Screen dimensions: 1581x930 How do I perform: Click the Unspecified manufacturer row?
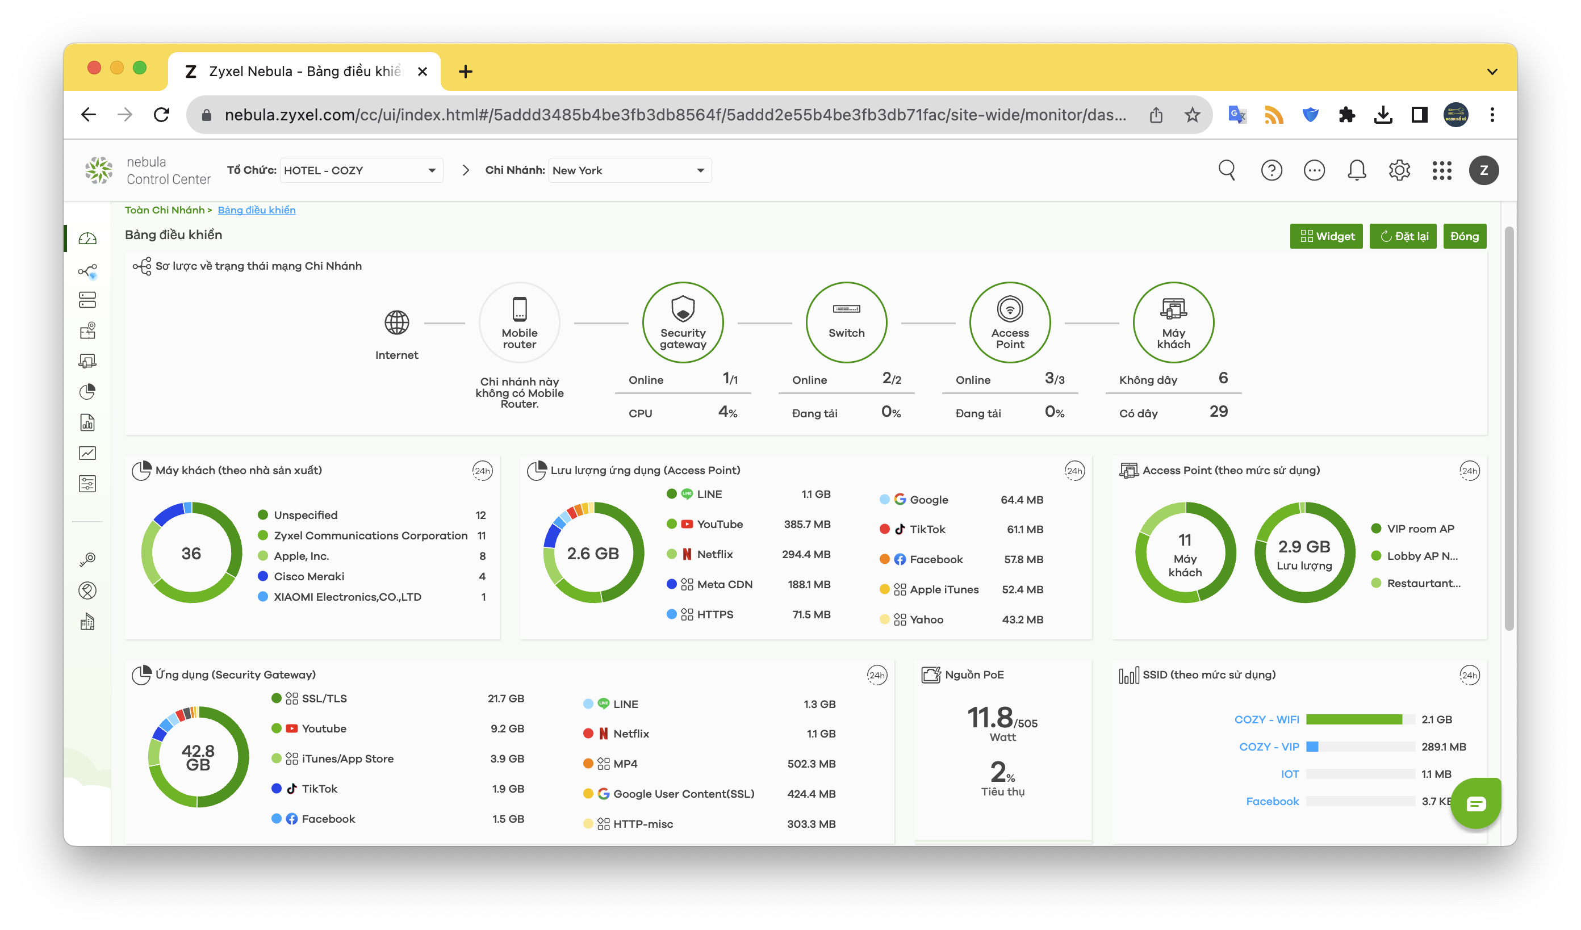[x=372, y=515]
